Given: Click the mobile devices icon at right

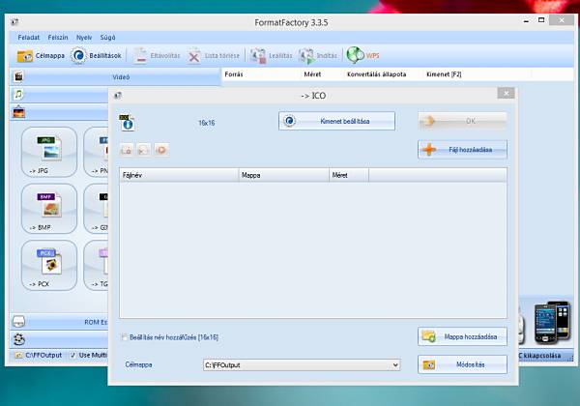Looking at the screenshot, I should click(552, 322).
